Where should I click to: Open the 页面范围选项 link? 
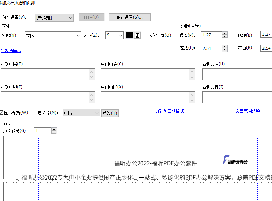click(x=248, y=111)
